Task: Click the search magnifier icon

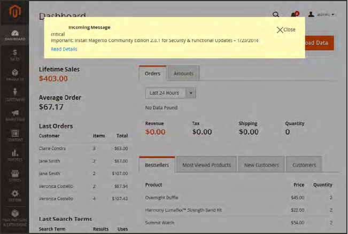Action: 276,14
